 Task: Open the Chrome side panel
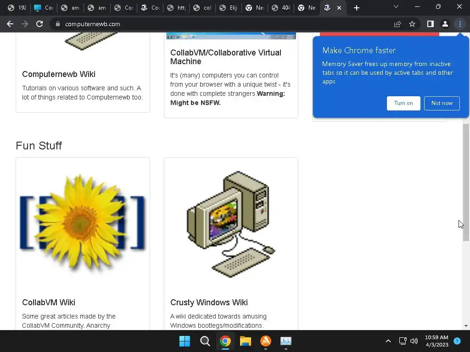[431, 24]
